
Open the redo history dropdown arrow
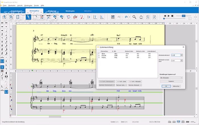[x=129, y=17]
